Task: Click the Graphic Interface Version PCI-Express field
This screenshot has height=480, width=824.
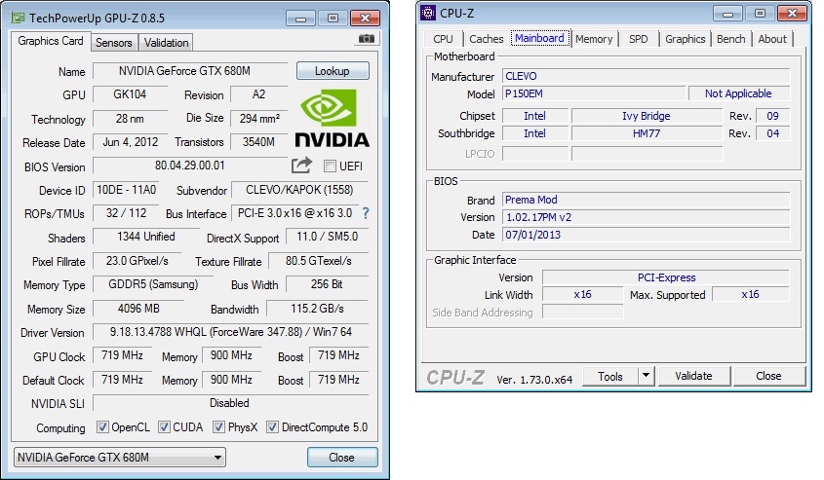Action: (x=666, y=277)
